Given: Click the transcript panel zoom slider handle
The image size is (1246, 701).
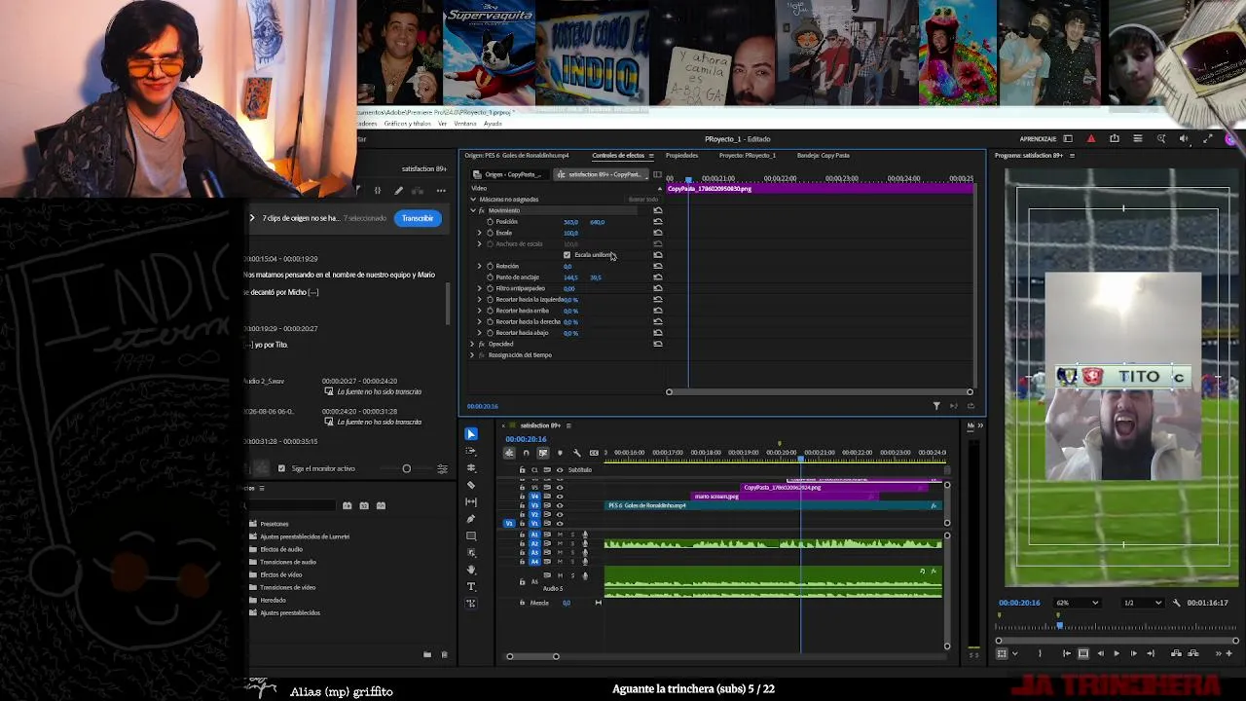Looking at the screenshot, I should click(407, 468).
